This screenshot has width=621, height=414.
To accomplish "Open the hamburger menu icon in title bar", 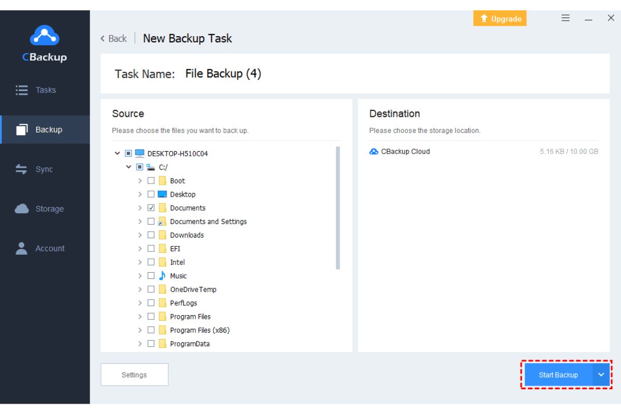I will point(566,18).
